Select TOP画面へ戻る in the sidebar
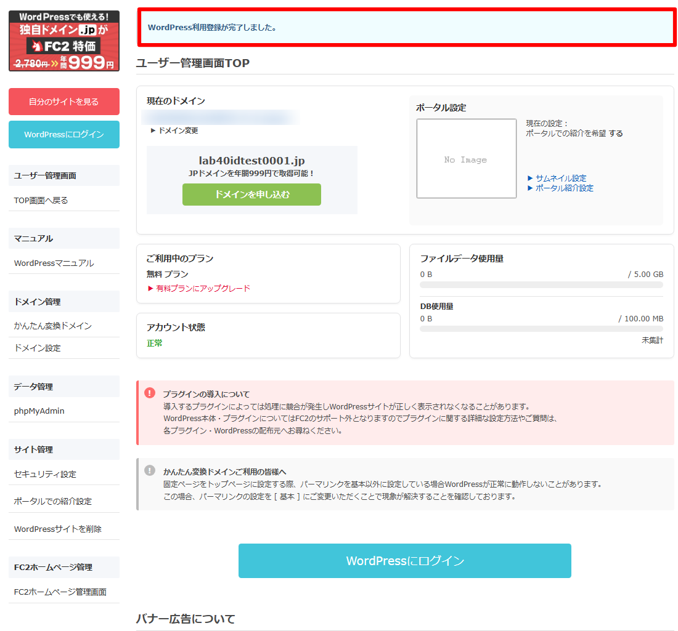 pos(41,200)
